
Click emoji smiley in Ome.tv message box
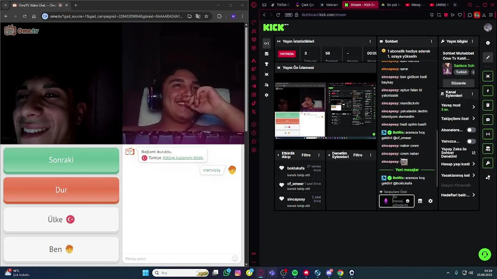click(235, 258)
